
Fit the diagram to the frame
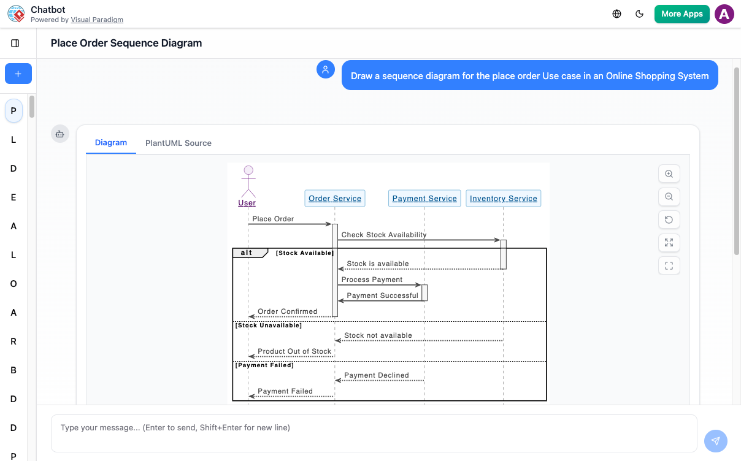tap(669, 265)
